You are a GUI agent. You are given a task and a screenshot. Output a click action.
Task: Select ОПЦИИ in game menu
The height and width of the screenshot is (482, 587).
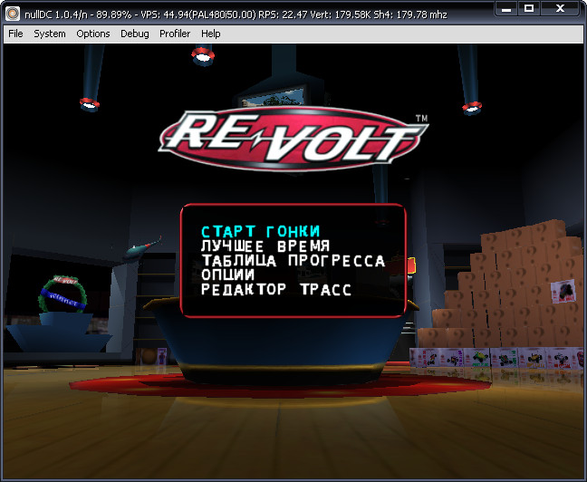point(228,275)
